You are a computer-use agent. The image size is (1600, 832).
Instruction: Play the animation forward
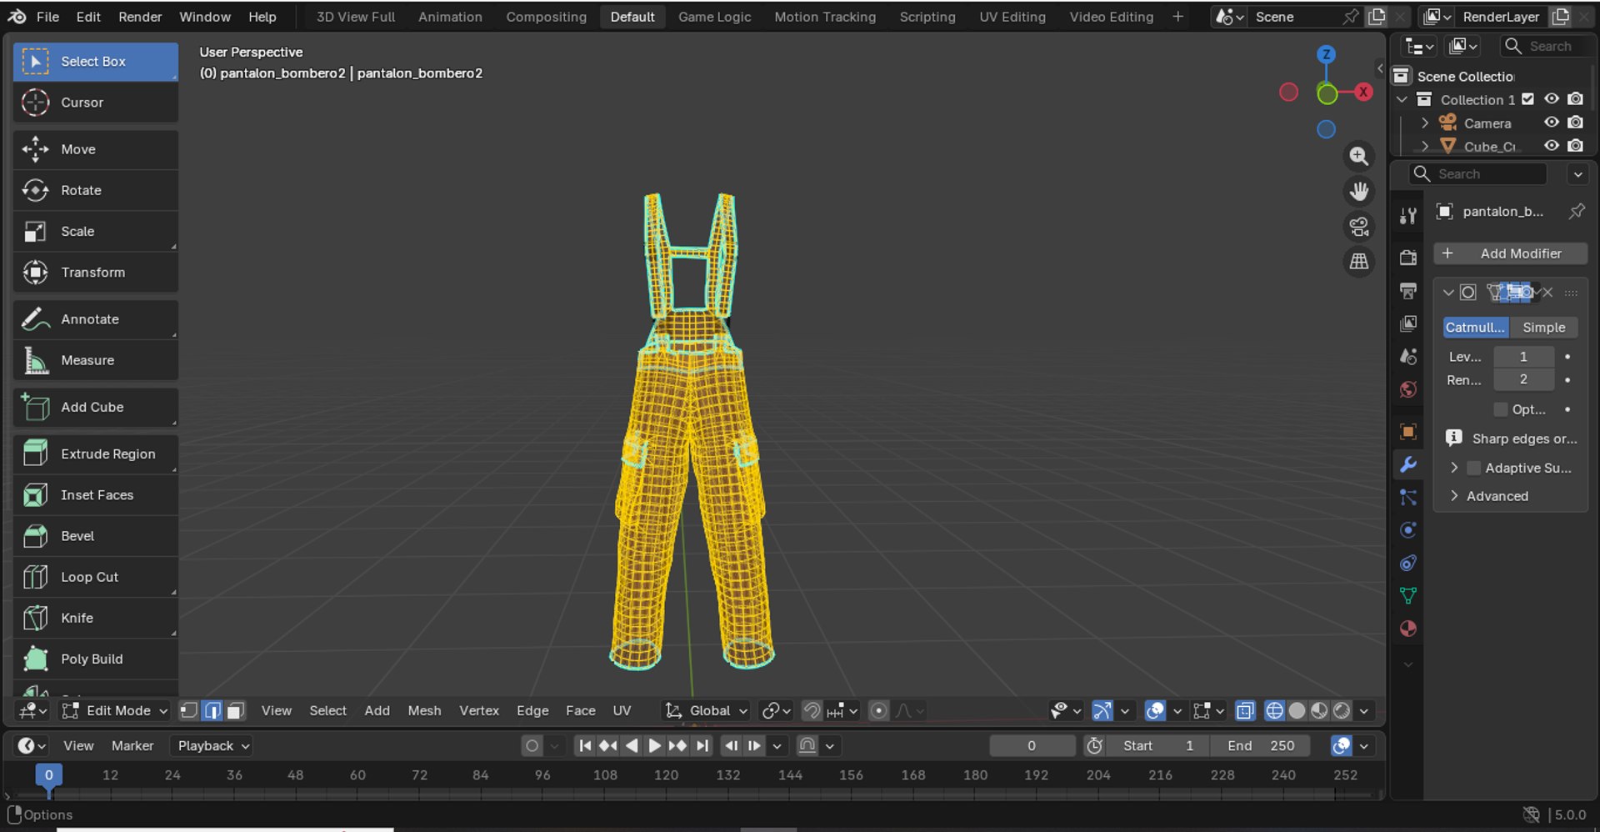[x=654, y=746]
